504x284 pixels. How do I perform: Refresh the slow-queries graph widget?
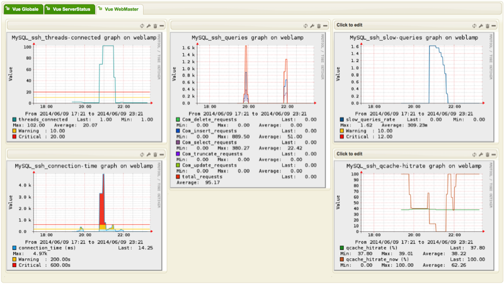(x=474, y=26)
